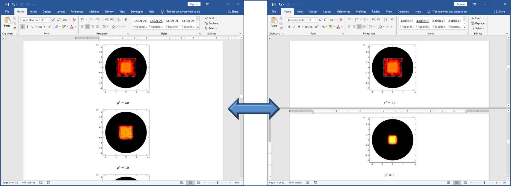Switch to Web Layout in right window
511x186 pixels.
pos(465,183)
